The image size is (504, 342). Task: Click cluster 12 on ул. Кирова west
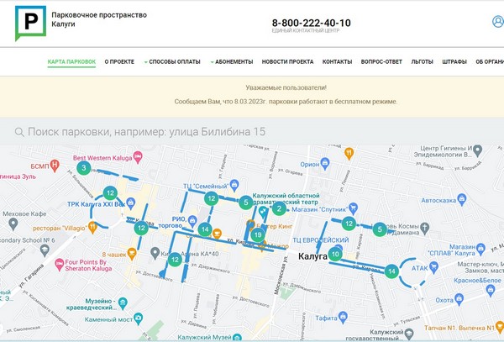pos(141,228)
